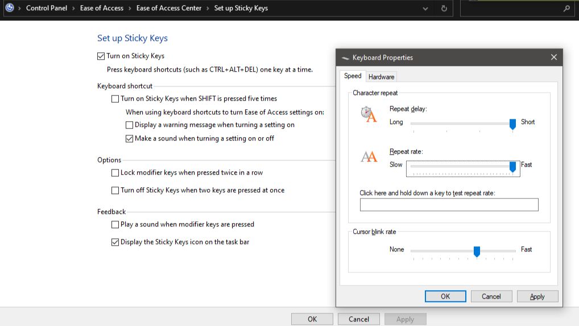Click the keyboard icon in Keyboard Properties title bar

345,57
